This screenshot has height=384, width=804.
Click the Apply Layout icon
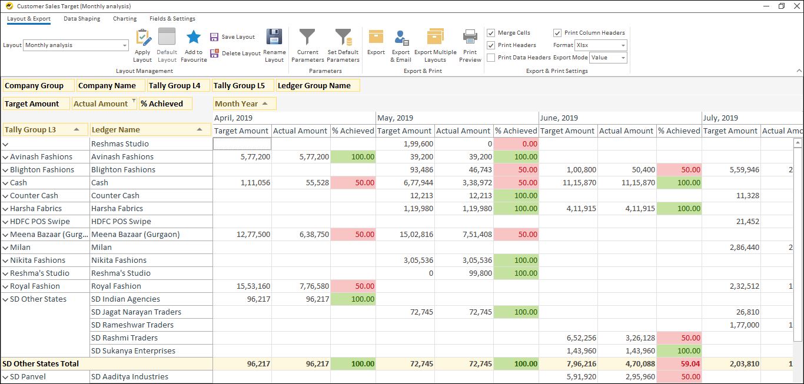(x=142, y=44)
